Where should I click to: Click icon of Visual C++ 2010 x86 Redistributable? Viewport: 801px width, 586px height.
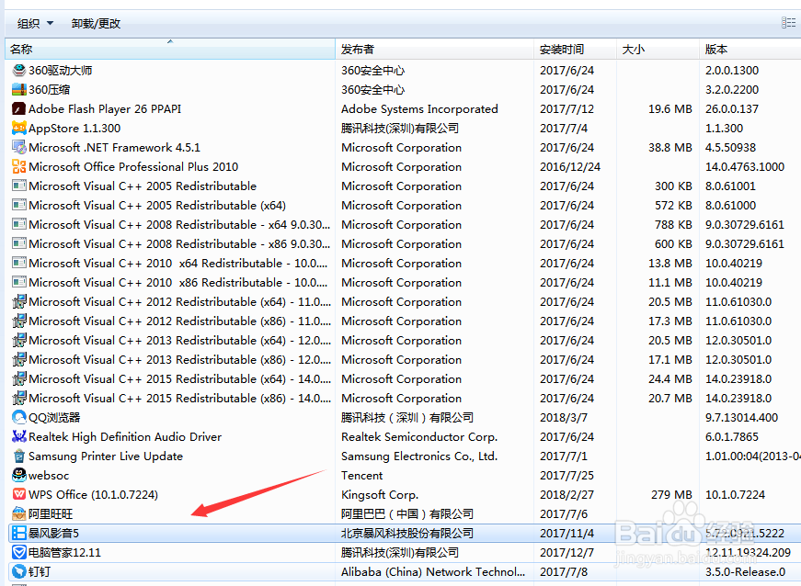[x=19, y=283]
